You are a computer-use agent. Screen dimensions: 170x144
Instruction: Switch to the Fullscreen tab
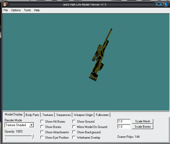(102, 115)
